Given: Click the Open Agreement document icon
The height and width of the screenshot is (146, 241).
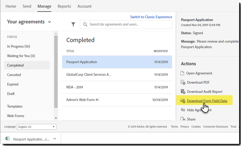Looking at the screenshot, I should tap(183, 73).
